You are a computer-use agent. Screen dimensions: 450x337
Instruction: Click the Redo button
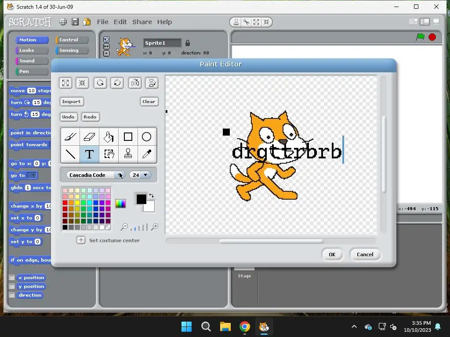coord(90,117)
